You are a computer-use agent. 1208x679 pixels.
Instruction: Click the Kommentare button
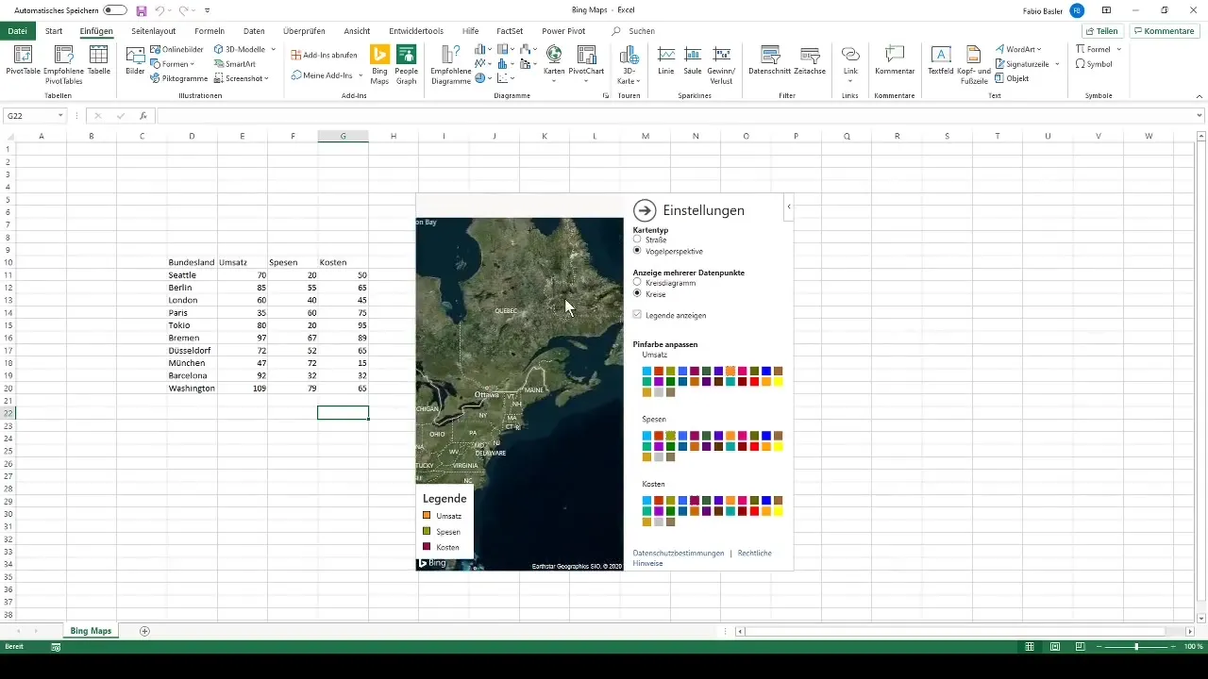(1164, 31)
